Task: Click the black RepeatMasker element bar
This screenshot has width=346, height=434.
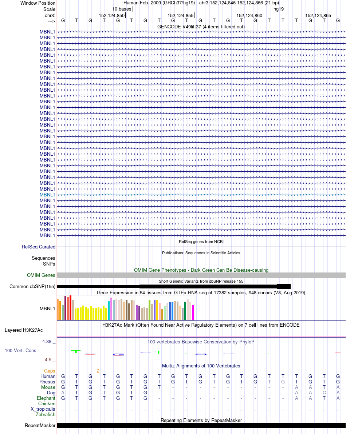Action: [201, 425]
